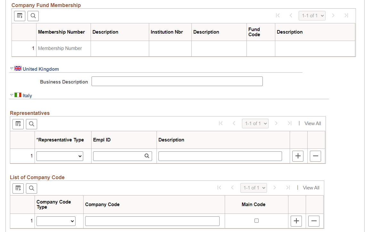Open personalization options for Representatives grid
Viewport: 371px width, 232px height.
(x=18, y=124)
